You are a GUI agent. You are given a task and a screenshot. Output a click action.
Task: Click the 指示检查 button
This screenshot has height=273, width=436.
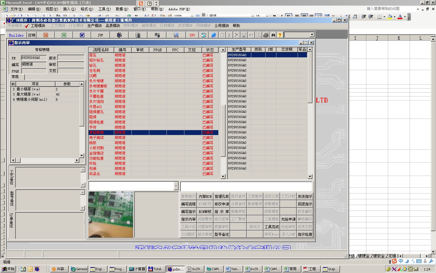[x=305, y=234]
